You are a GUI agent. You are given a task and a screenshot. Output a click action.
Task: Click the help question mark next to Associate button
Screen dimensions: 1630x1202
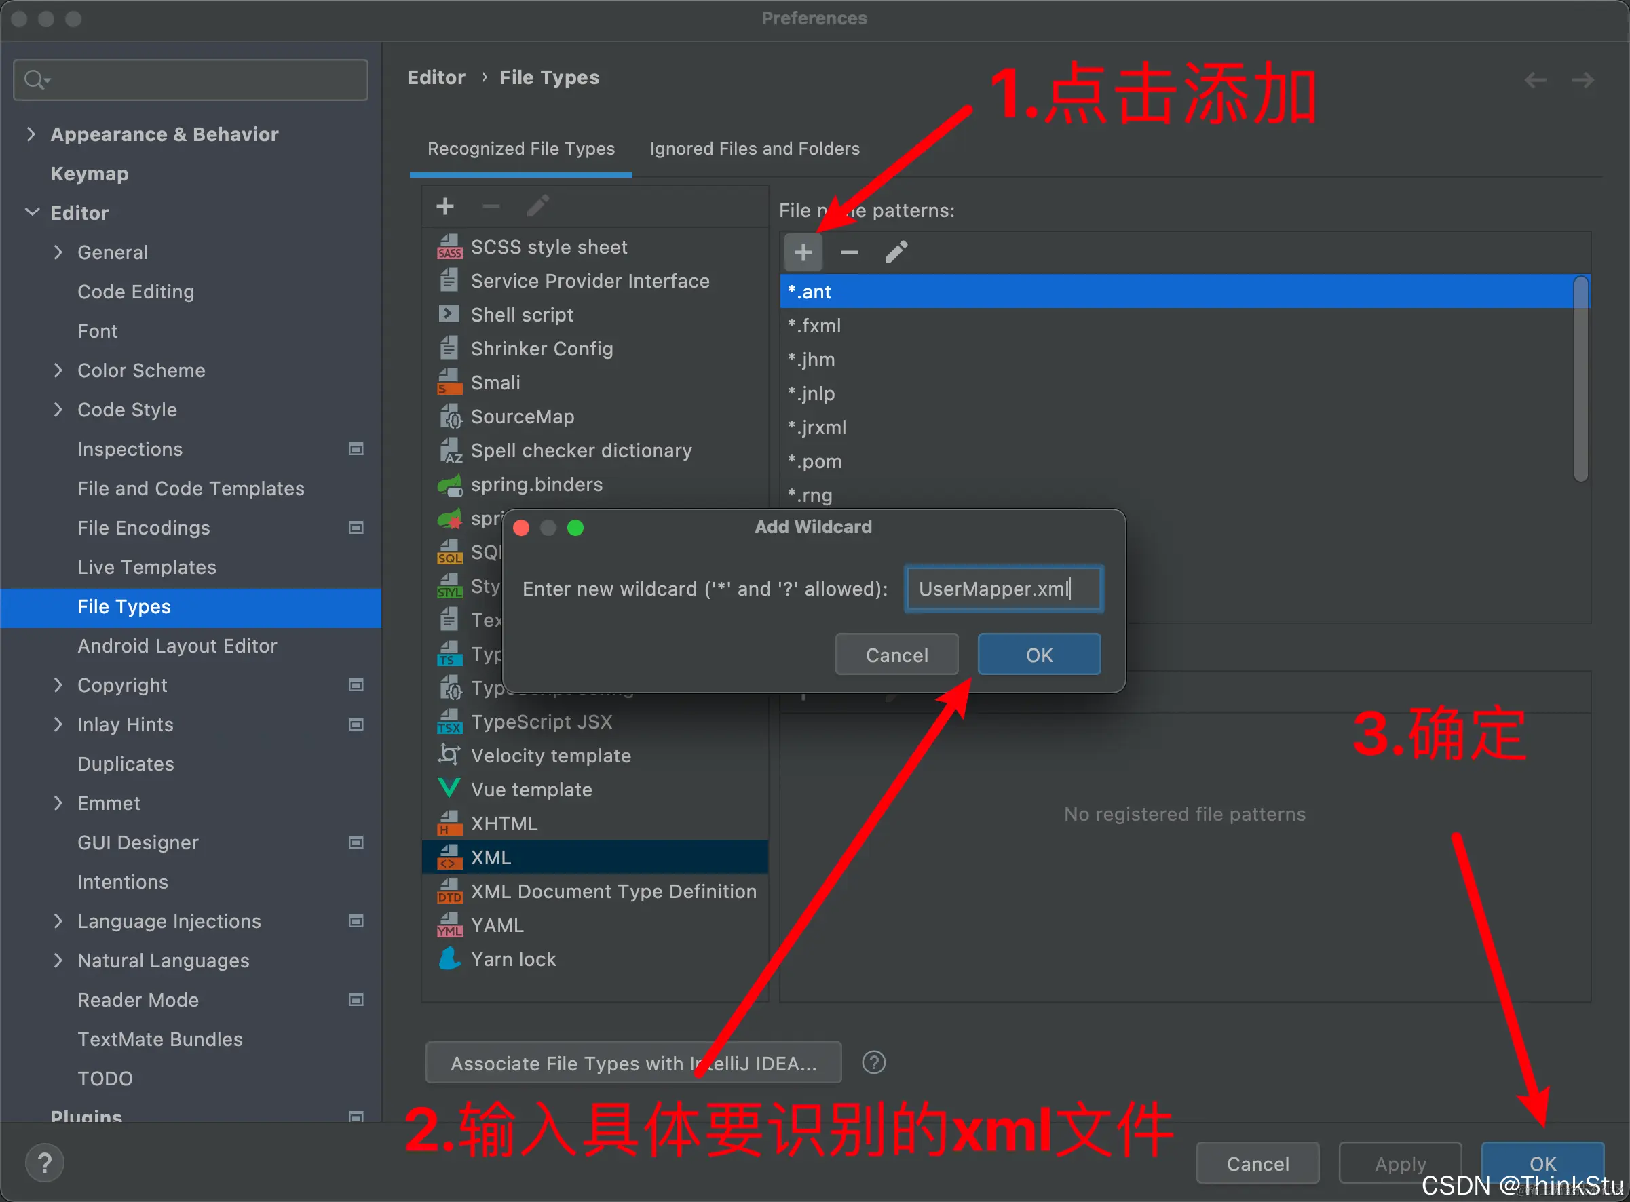(873, 1062)
